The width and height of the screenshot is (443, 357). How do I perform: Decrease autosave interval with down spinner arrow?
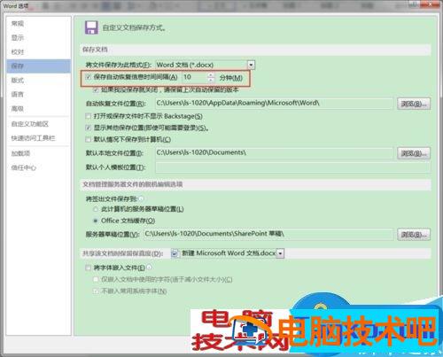[x=211, y=80]
